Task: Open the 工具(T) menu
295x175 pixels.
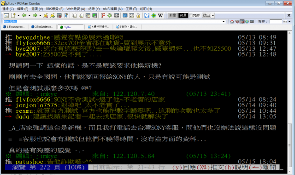Action: tap(131, 9)
